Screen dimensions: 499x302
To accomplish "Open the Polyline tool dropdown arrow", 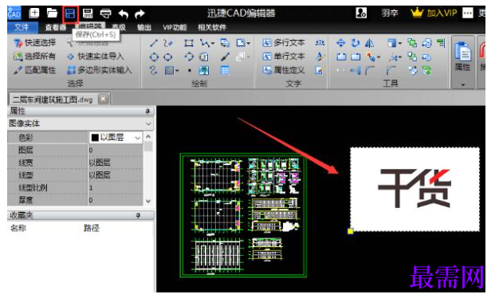I will [213, 43].
